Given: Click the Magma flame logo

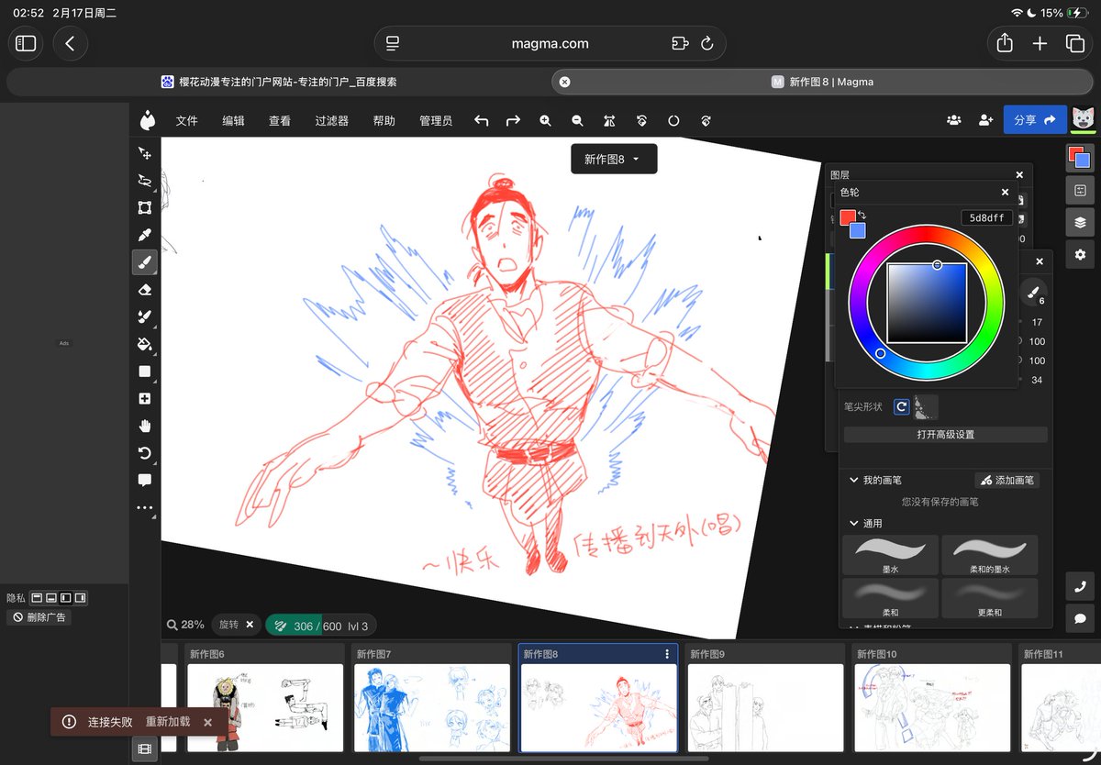Looking at the screenshot, I should pyautogui.click(x=148, y=120).
